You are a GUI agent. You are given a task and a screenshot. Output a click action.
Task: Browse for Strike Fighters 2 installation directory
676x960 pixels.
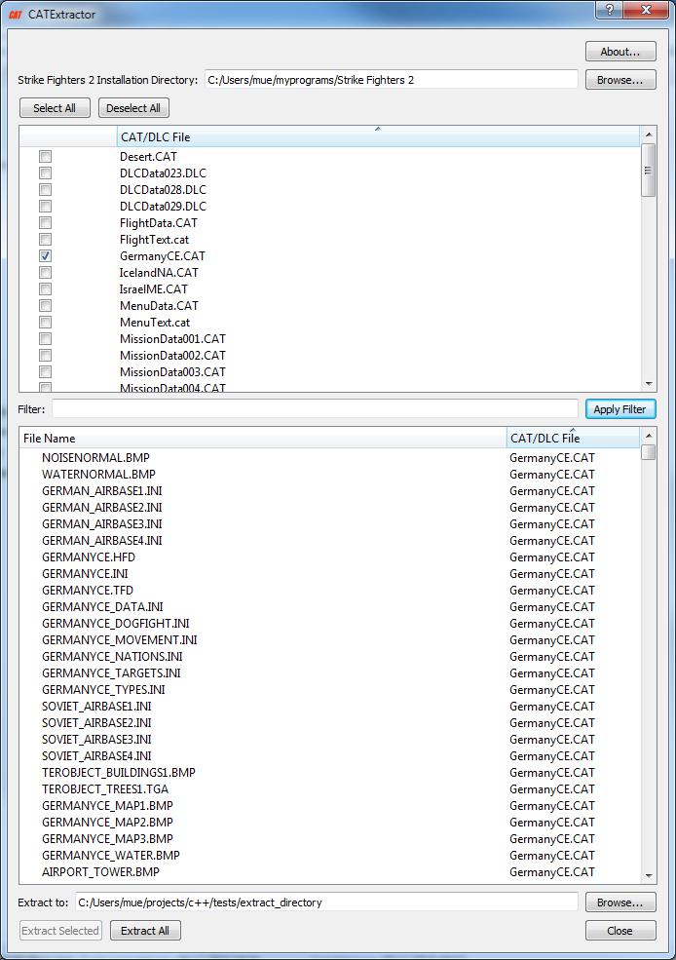coord(620,80)
